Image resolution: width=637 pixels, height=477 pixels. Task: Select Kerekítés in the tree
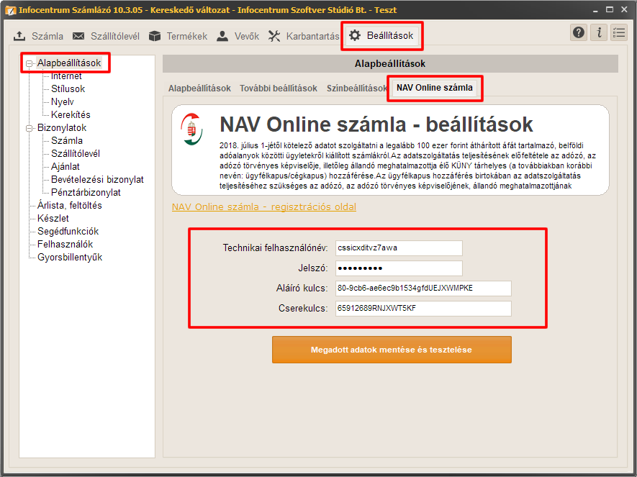click(71, 115)
